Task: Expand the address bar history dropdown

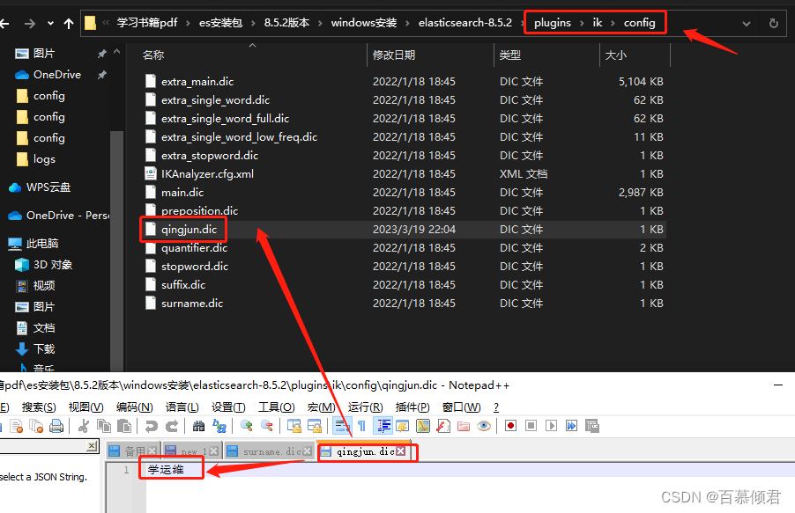Action: click(x=747, y=24)
